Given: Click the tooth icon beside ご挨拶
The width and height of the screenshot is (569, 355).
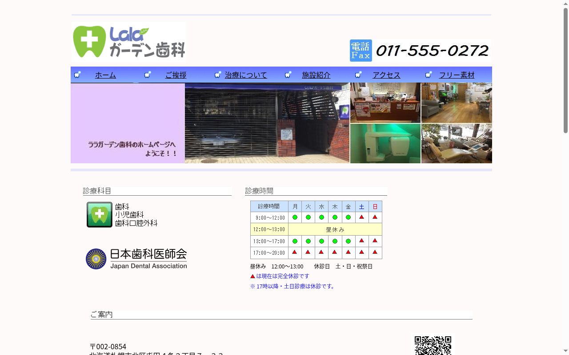Looking at the screenshot, I should tap(148, 75).
